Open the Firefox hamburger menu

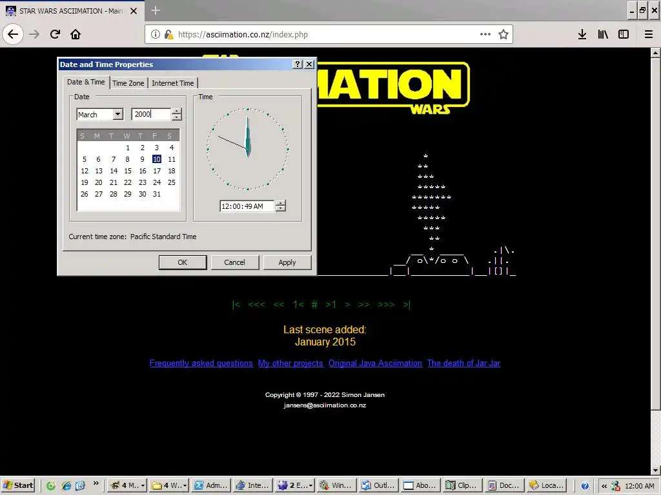(649, 34)
